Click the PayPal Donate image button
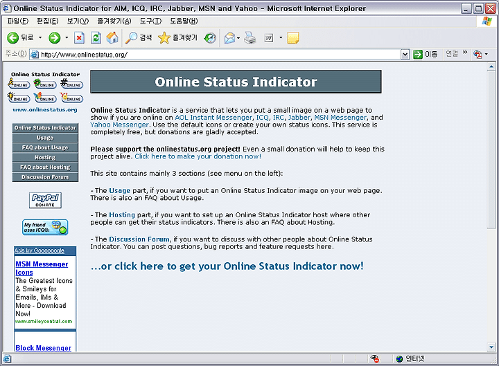This screenshot has height=366, width=499. [45, 200]
